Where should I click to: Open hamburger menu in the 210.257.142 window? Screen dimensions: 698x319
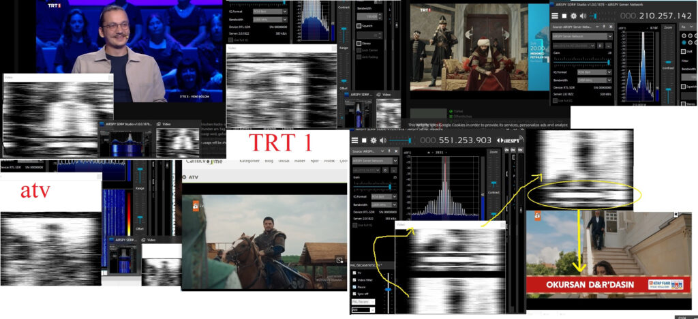(x=555, y=15)
